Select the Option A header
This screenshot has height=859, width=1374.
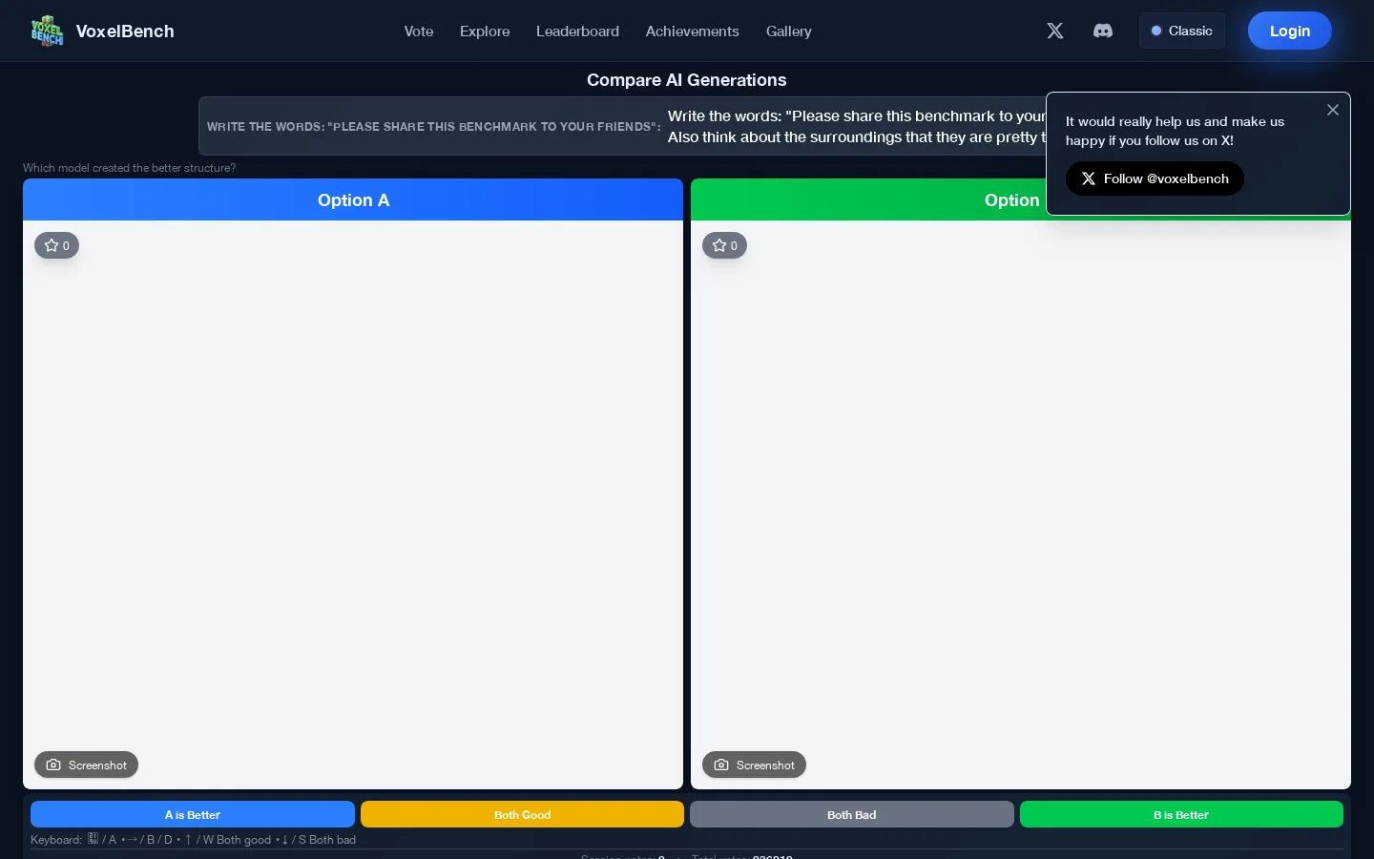(353, 199)
